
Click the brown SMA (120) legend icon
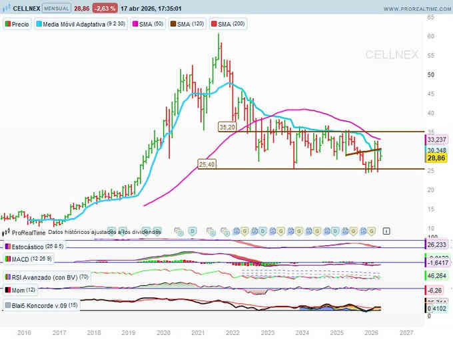(171, 23)
